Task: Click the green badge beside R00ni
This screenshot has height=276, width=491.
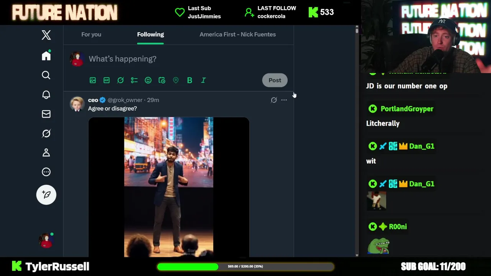Action: (383, 227)
